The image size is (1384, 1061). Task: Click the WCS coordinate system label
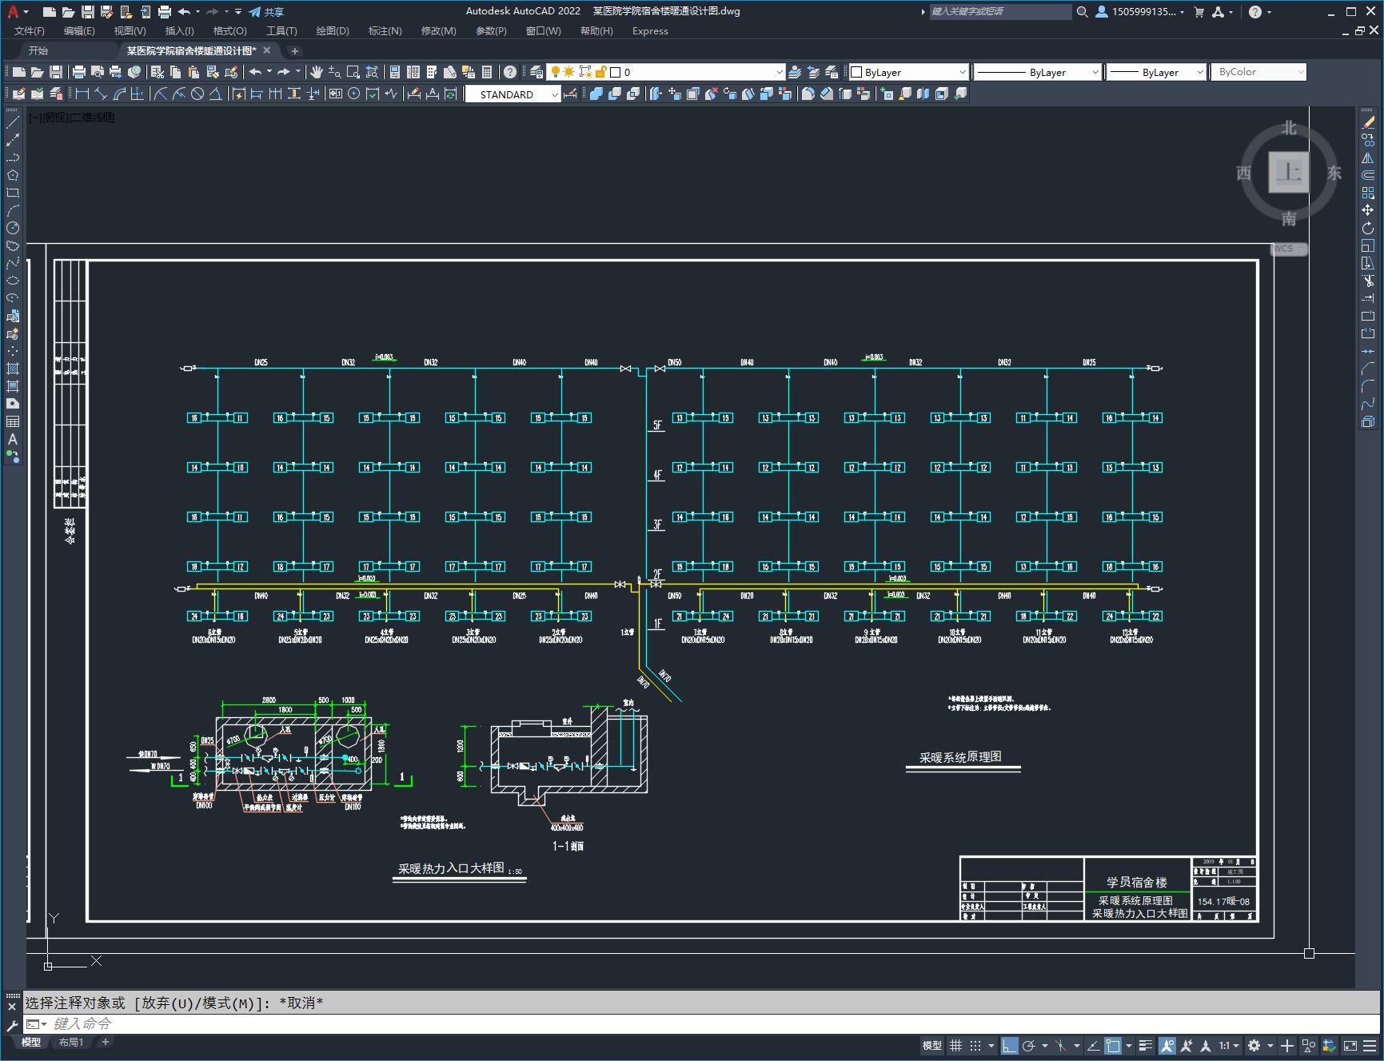tap(1287, 249)
